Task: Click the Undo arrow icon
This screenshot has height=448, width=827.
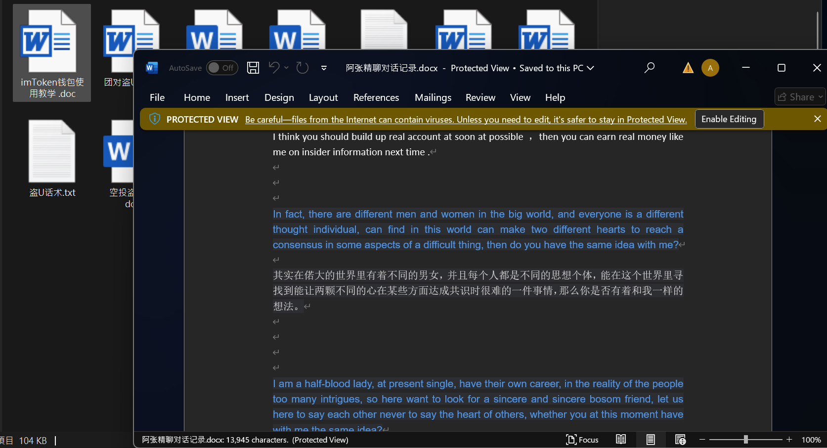Action: (274, 68)
